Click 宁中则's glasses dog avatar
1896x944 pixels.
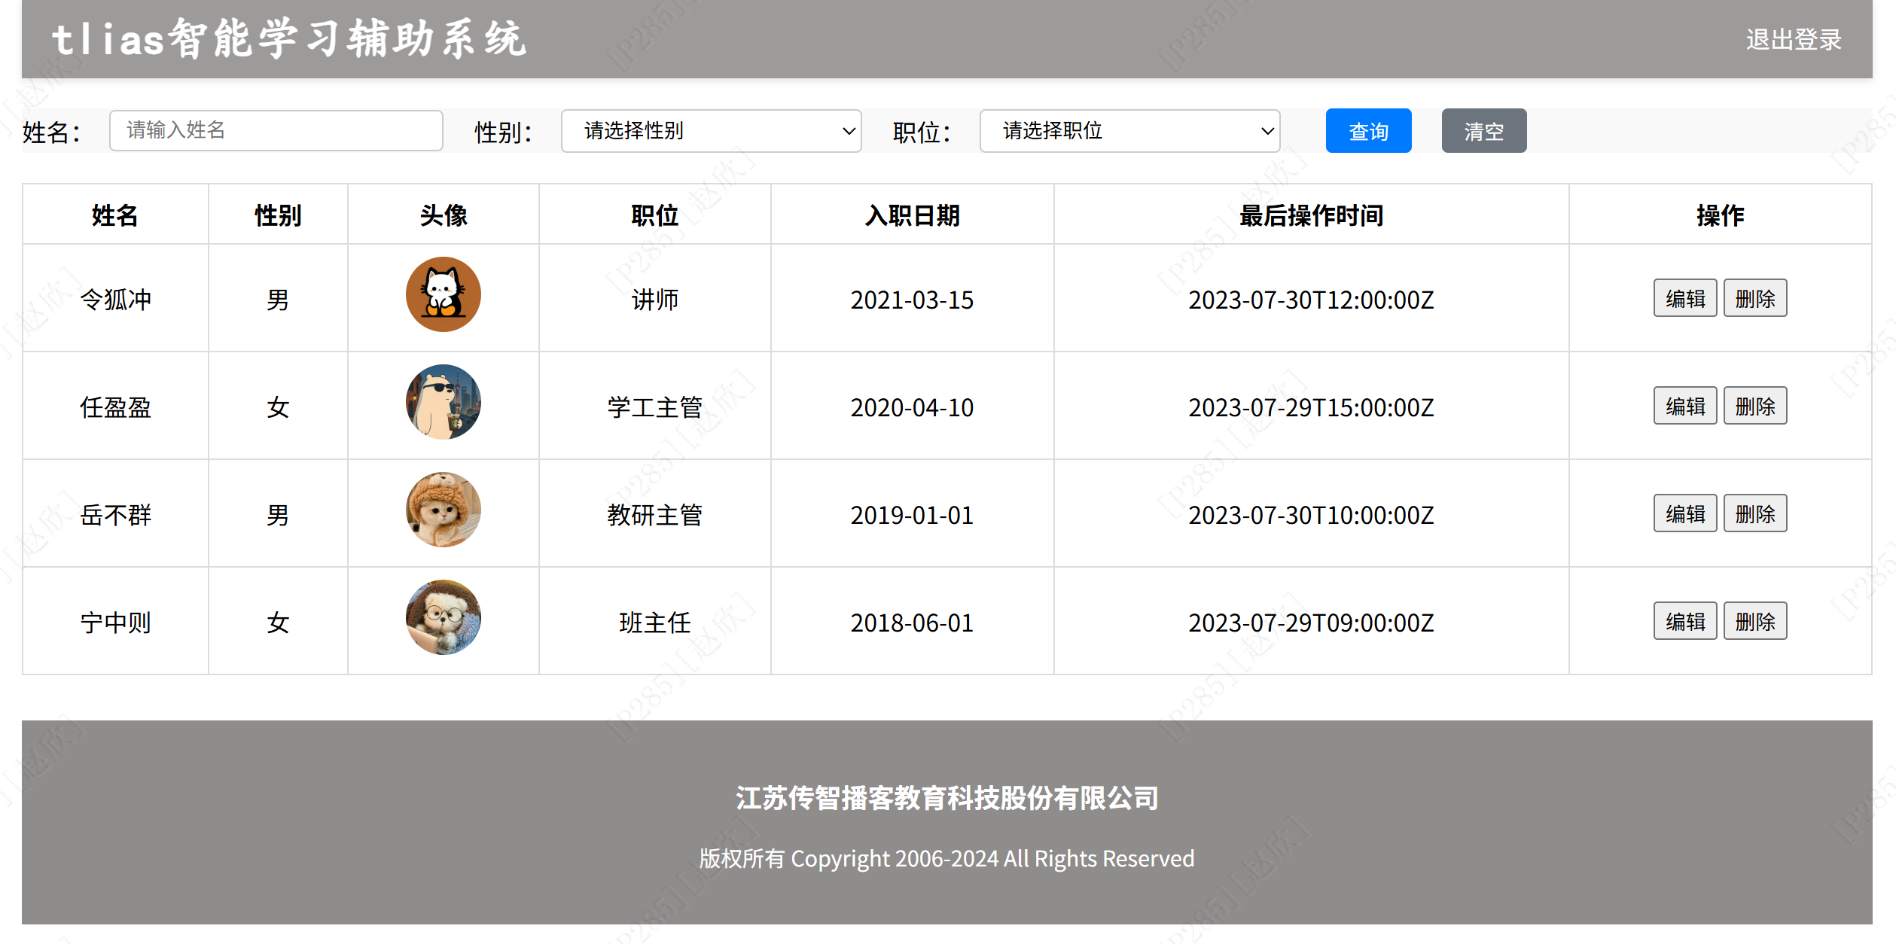click(x=443, y=617)
